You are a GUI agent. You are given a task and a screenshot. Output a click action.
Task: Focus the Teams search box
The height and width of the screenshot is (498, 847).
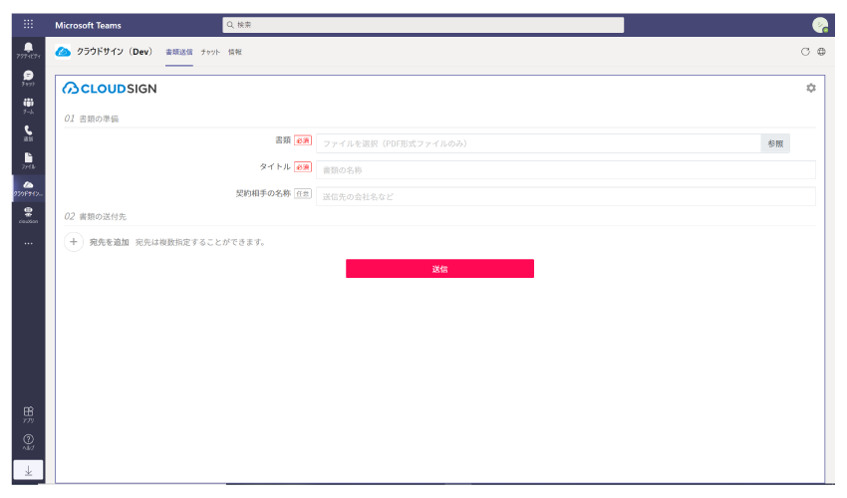423,25
